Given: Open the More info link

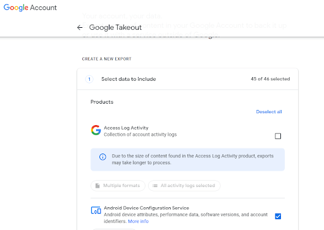Looking at the screenshot, I should click(139, 221).
